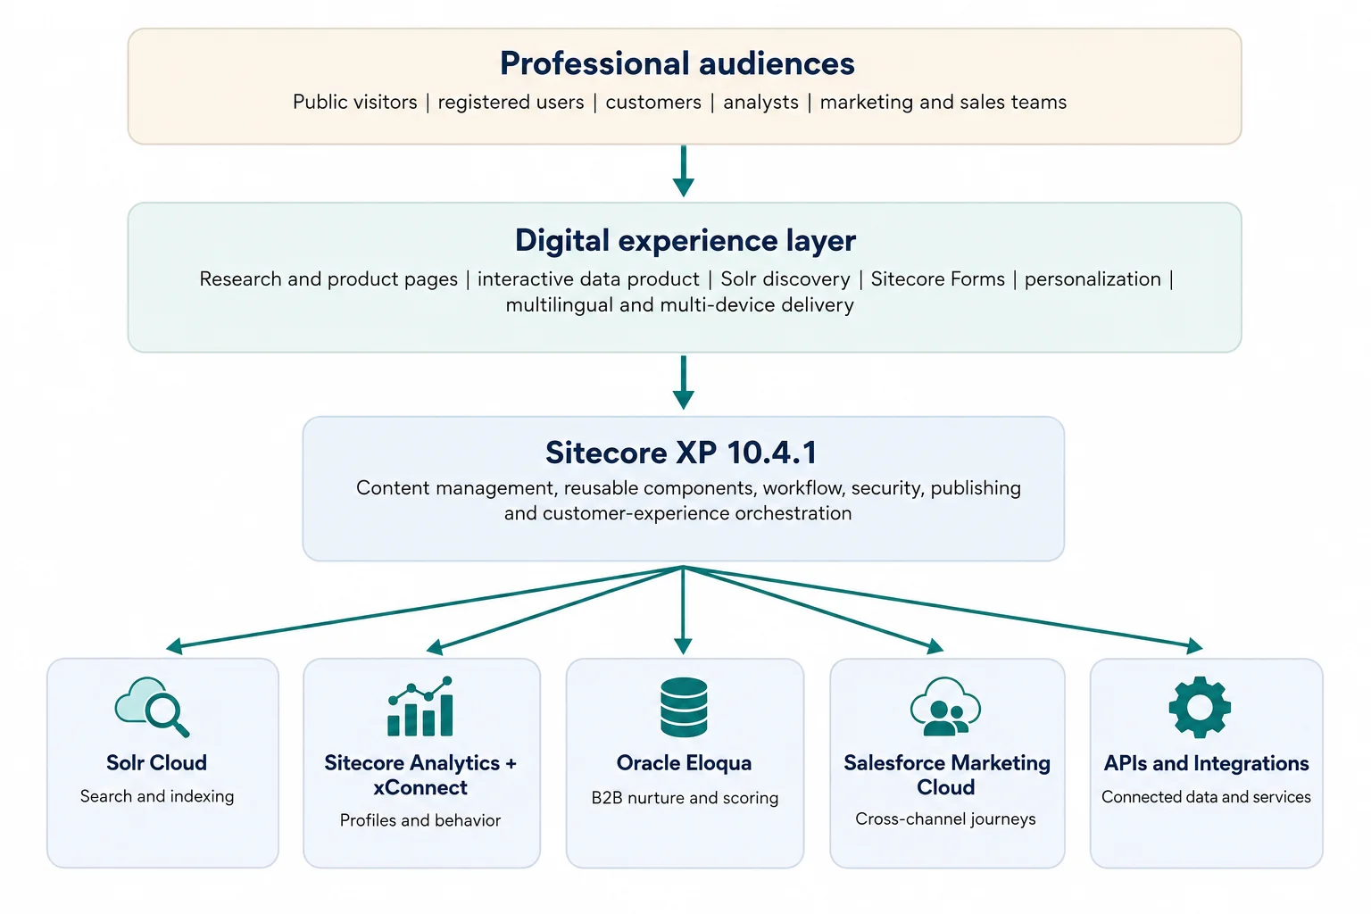Click the line starting 'Research and product pages'
Screen dimensions: 1371x914
pyautogui.click(x=686, y=279)
